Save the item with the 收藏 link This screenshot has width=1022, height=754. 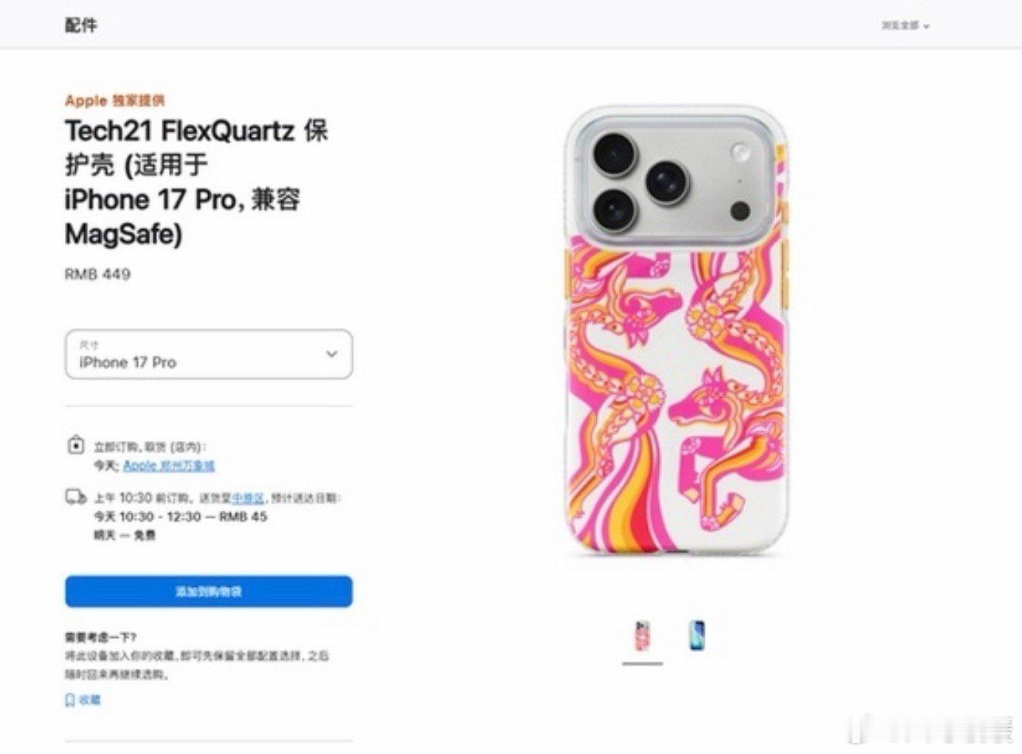pyautogui.click(x=89, y=700)
